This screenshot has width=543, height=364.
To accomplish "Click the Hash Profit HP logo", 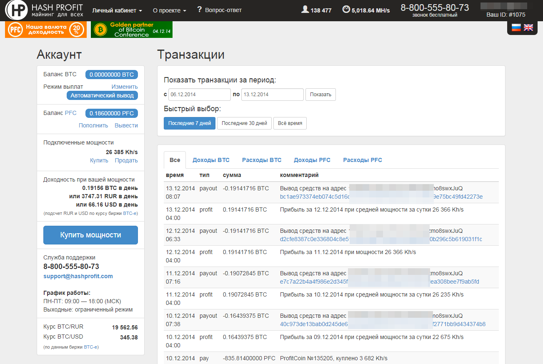I will pyautogui.click(x=17, y=10).
